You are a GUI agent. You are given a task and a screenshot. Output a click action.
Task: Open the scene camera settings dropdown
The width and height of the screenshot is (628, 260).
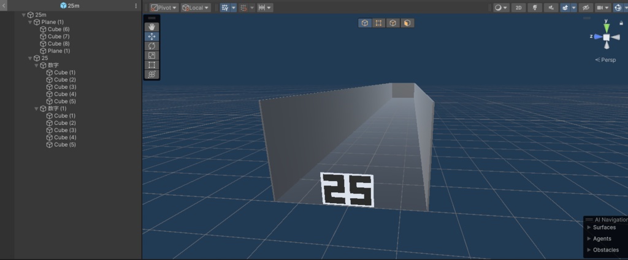pos(603,7)
